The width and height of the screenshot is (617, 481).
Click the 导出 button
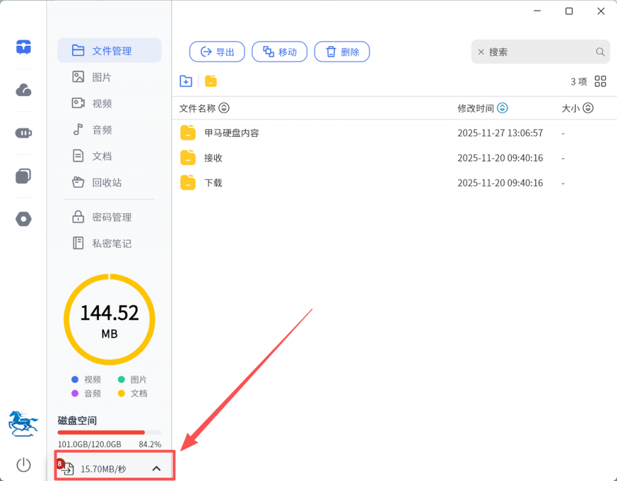[x=217, y=52]
